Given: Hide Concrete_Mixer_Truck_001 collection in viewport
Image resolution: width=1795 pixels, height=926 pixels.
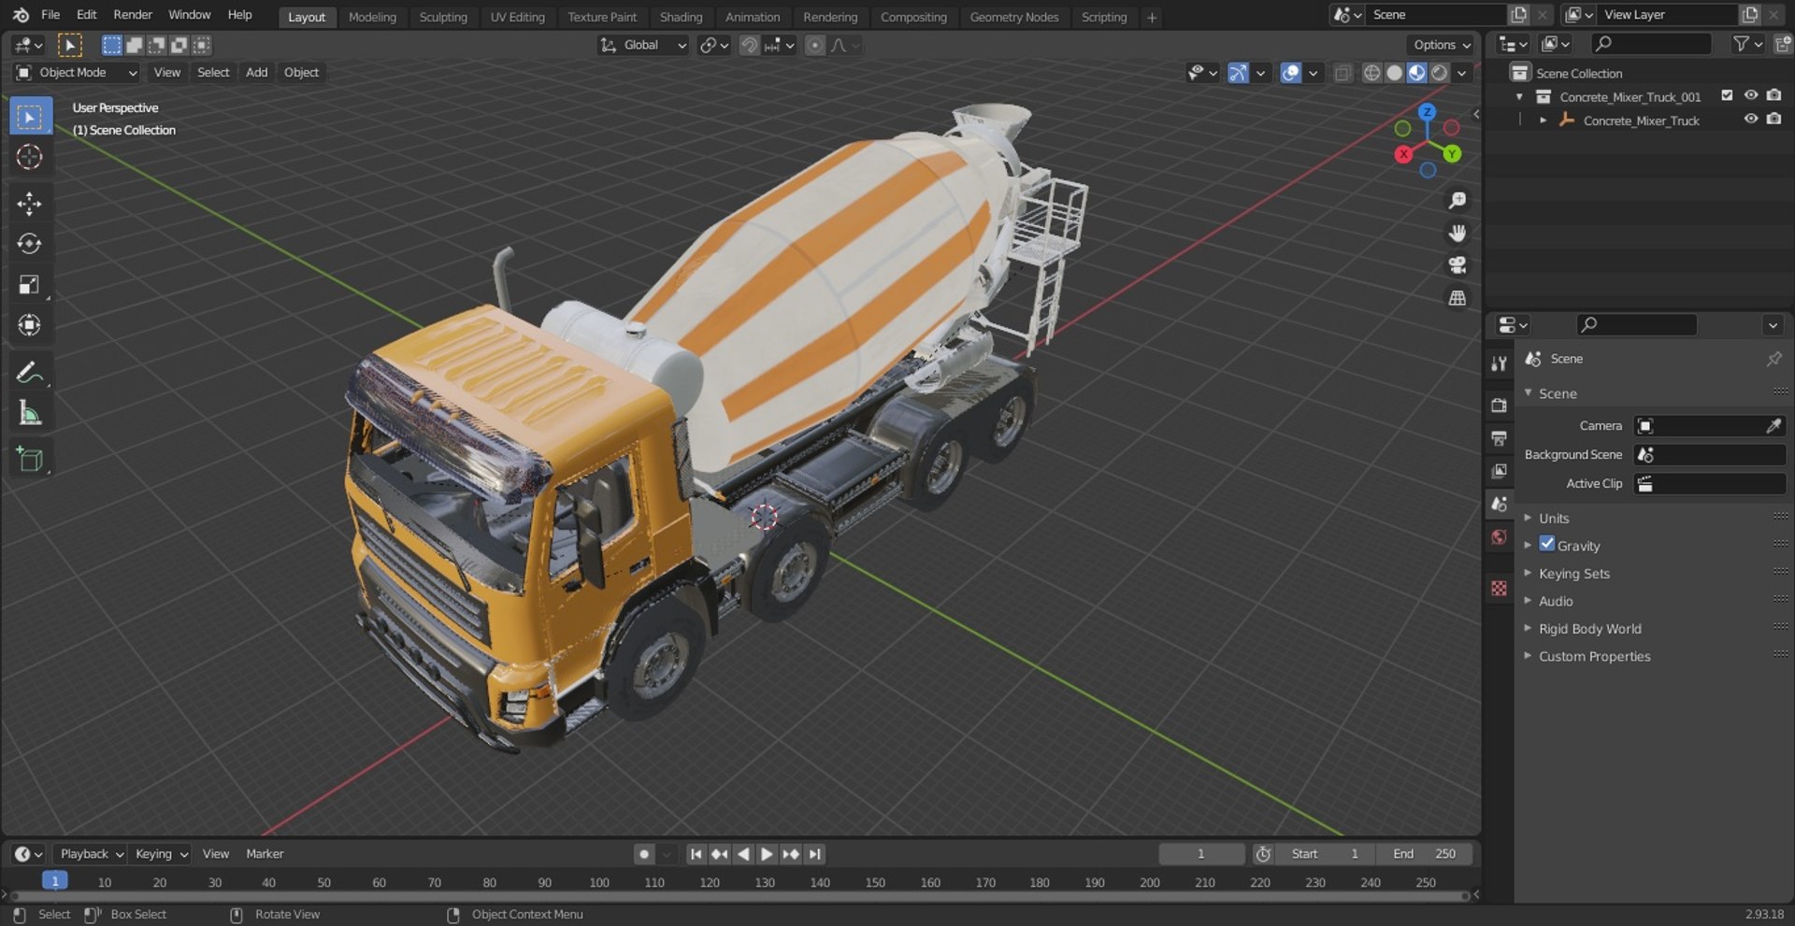Looking at the screenshot, I should 1751,95.
